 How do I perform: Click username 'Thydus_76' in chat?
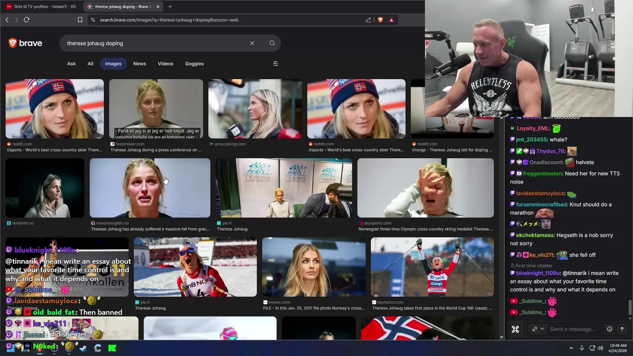click(x=550, y=151)
